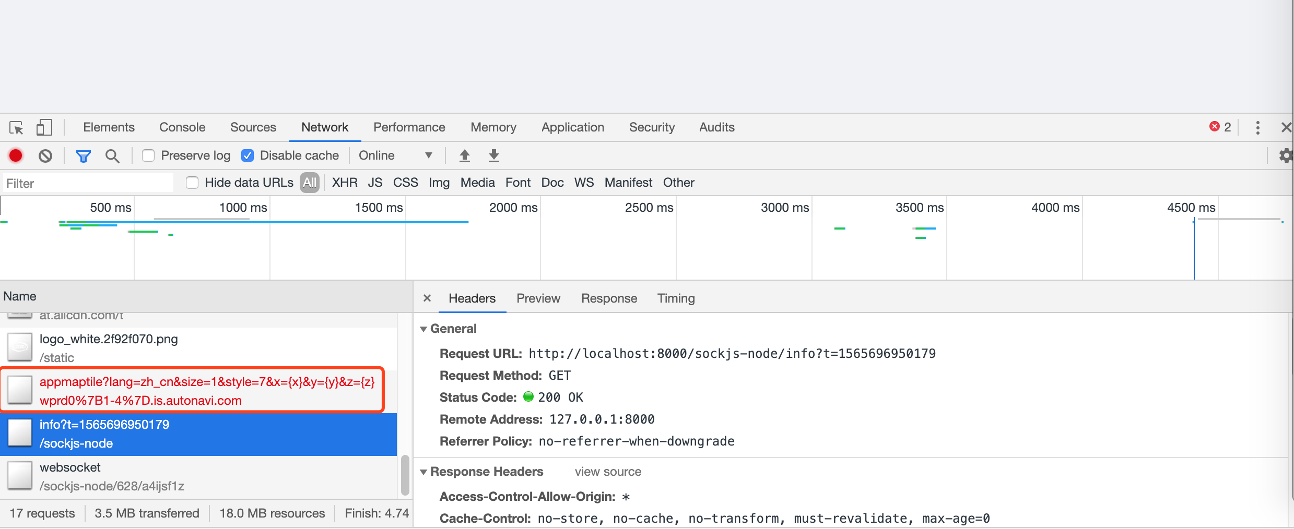
Task: Click view source next to Response Headers
Action: click(x=607, y=472)
